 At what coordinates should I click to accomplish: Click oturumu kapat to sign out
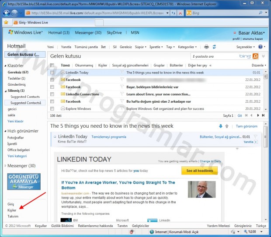click(253, 39)
